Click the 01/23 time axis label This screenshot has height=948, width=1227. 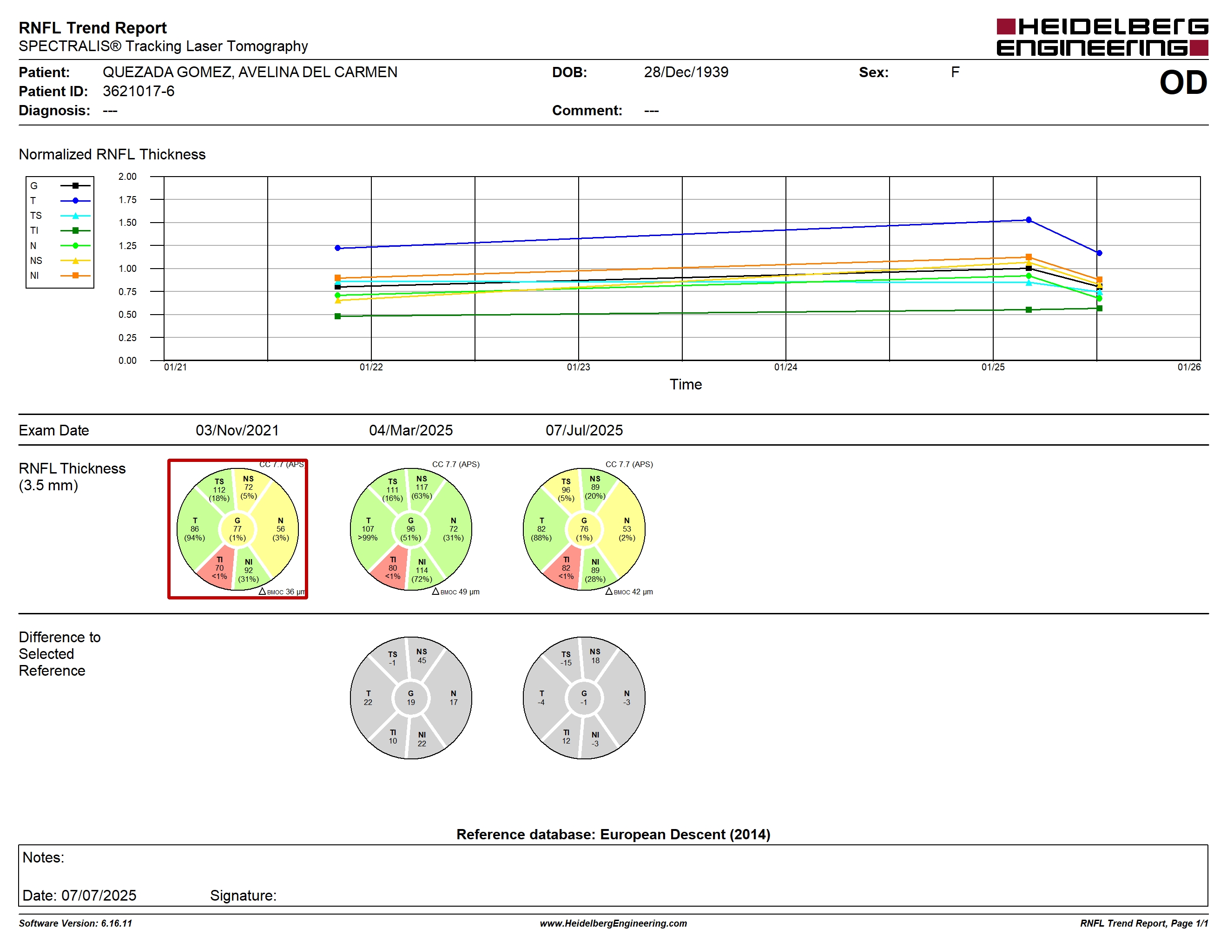point(578,367)
